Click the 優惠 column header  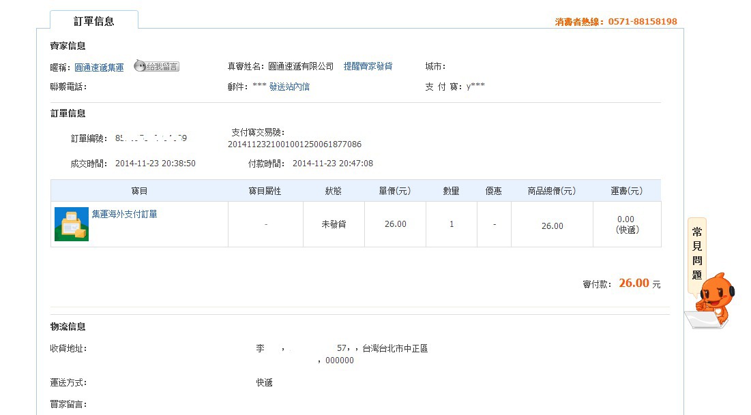[x=494, y=191]
